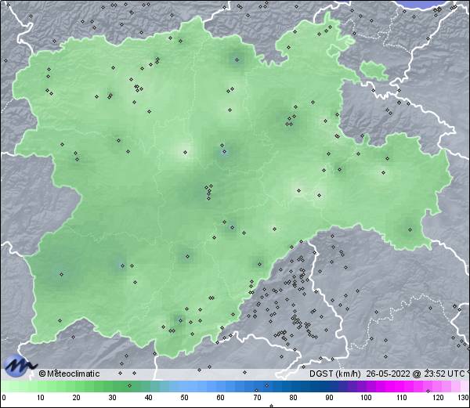The image size is (470, 408).
Task: Click the DGST (km/h) label
Action: click(x=334, y=374)
